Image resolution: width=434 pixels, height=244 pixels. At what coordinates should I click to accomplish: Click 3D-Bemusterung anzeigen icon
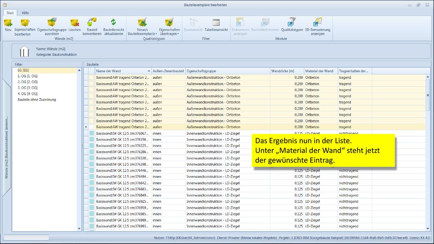click(317, 22)
